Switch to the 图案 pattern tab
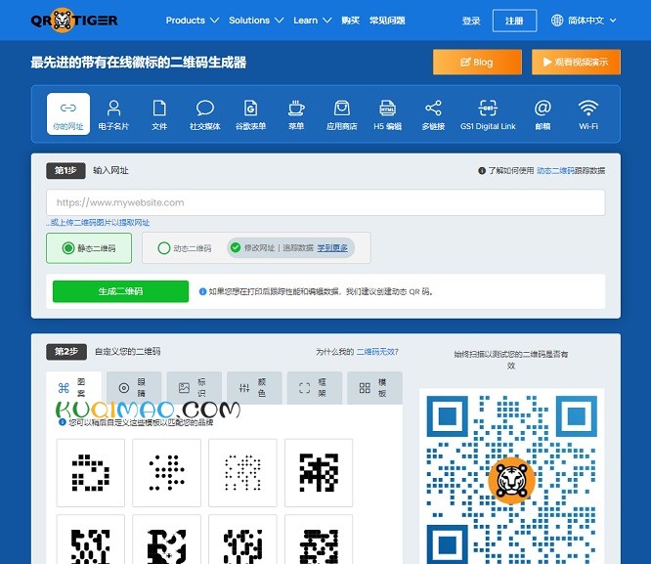651x564 pixels. pos(73,387)
